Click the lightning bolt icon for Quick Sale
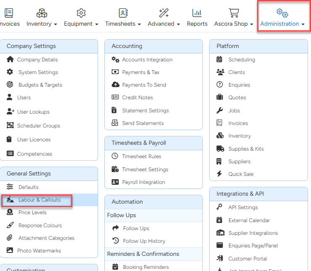 (219, 174)
